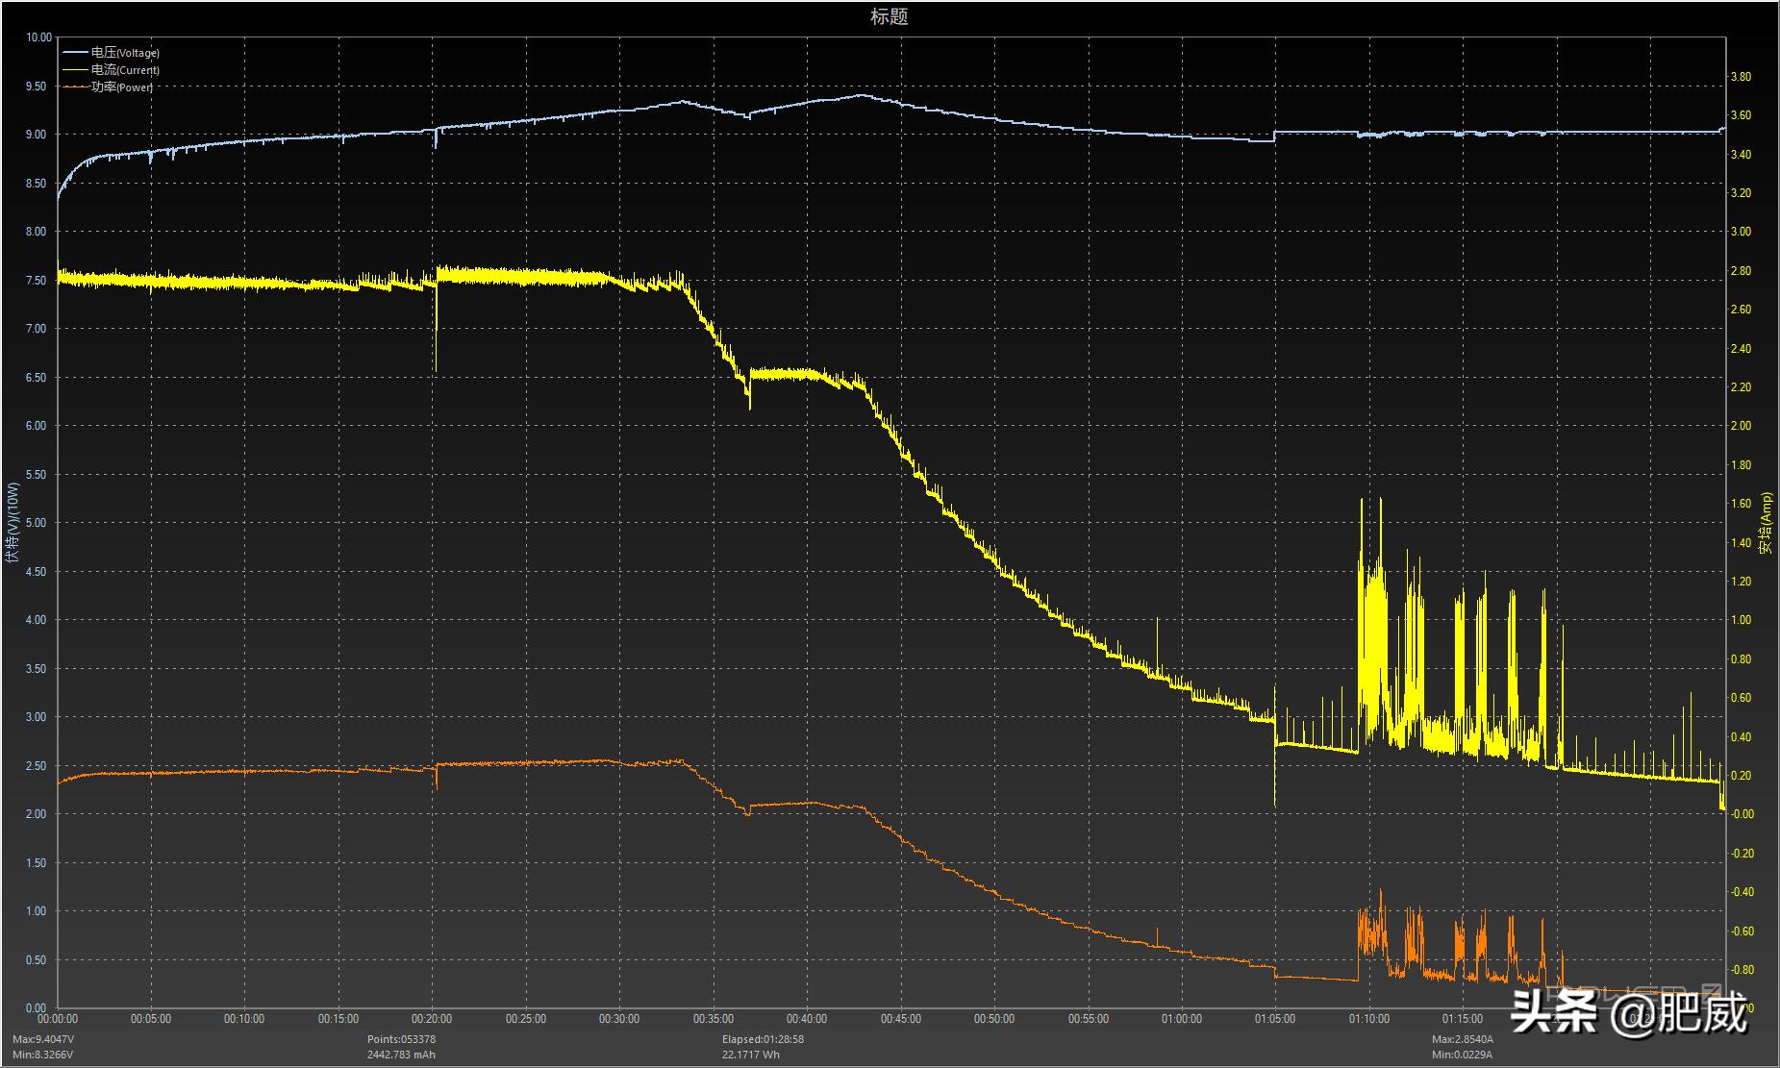
Task: Select the 伏特(V)/(10W) left axis label
Action: click(x=13, y=523)
